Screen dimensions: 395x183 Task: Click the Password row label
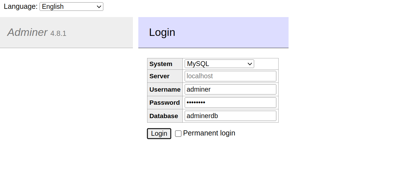(164, 103)
